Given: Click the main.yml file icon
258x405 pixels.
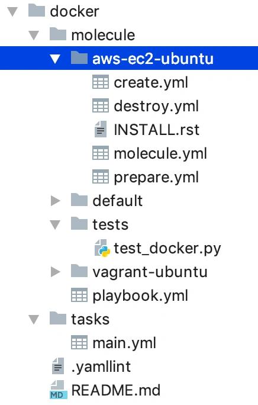Looking at the screenshot, I should coord(79,342).
